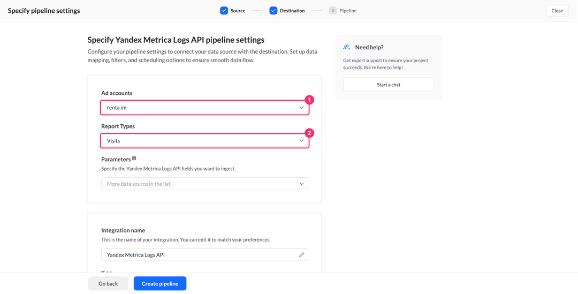Viewport: 578px width, 294px height.
Task: Expand the Parameters fields dropdown
Action: tap(204, 184)
